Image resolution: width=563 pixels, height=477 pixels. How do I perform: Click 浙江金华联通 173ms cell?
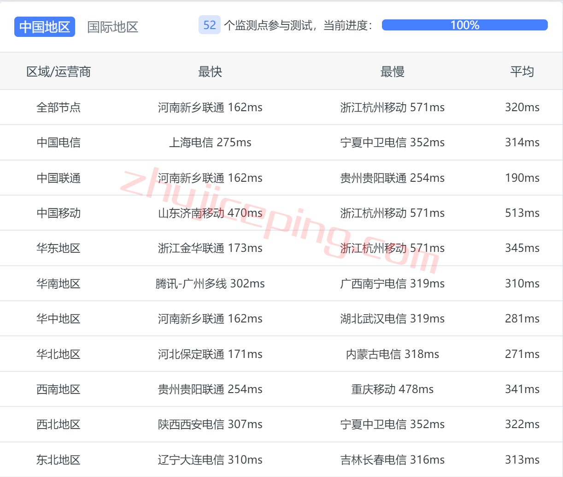pos(210,248)
